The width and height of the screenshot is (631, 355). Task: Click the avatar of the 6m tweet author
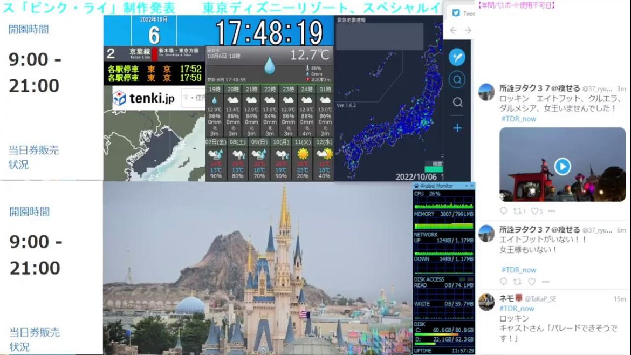pyautogui.click(x=486, y=234)
